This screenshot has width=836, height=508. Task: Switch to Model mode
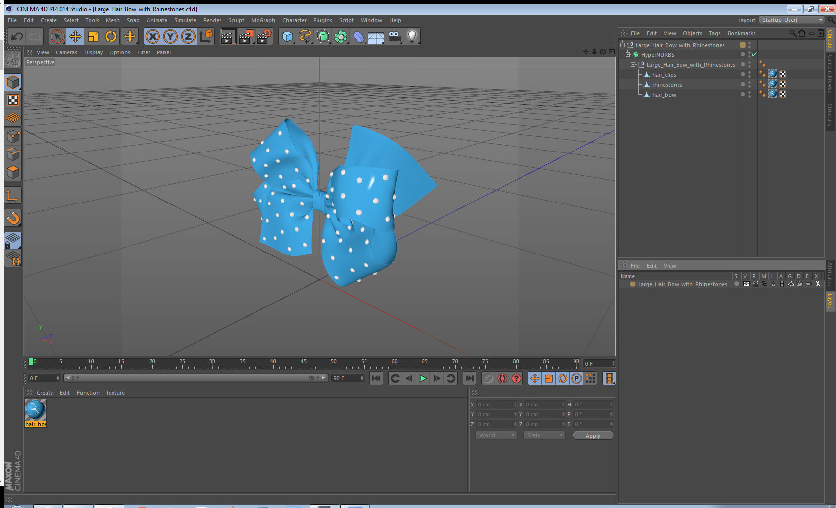(x=13, y=82)
